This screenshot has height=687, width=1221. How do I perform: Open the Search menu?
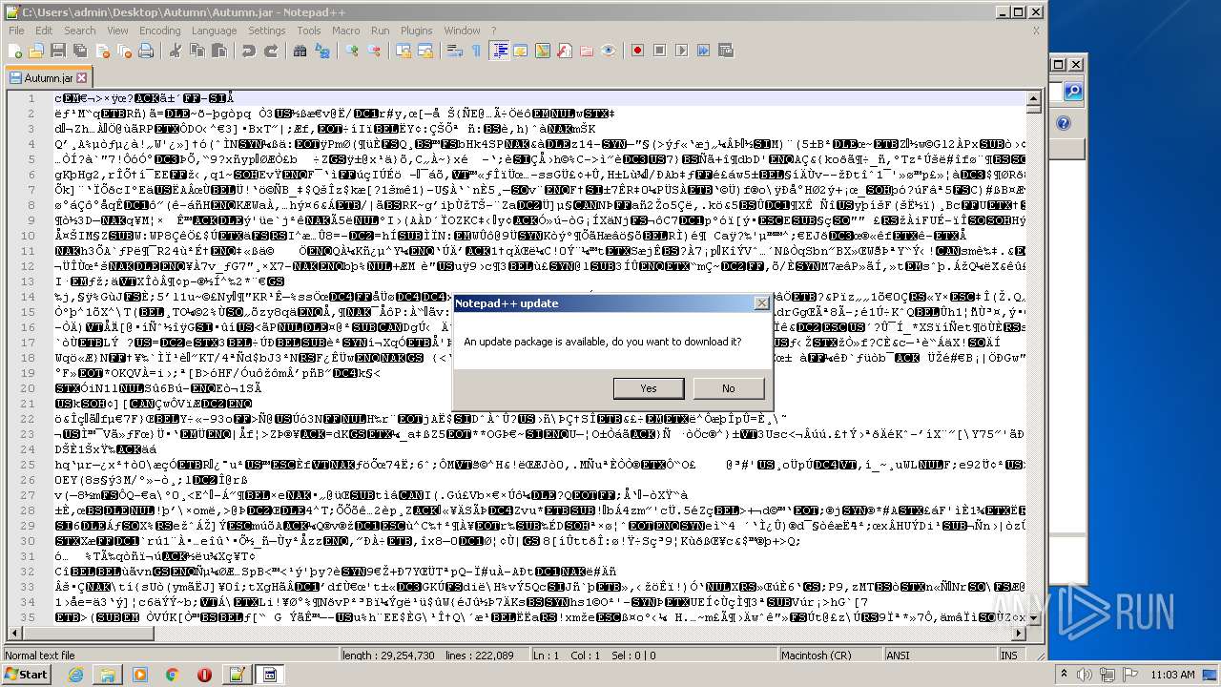click(x=80, y=31)
